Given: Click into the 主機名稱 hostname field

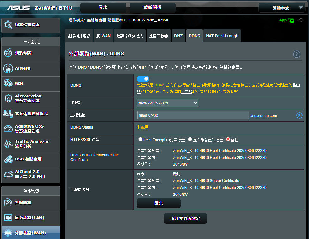Looking at the screenshot, I should click(193, 115).
